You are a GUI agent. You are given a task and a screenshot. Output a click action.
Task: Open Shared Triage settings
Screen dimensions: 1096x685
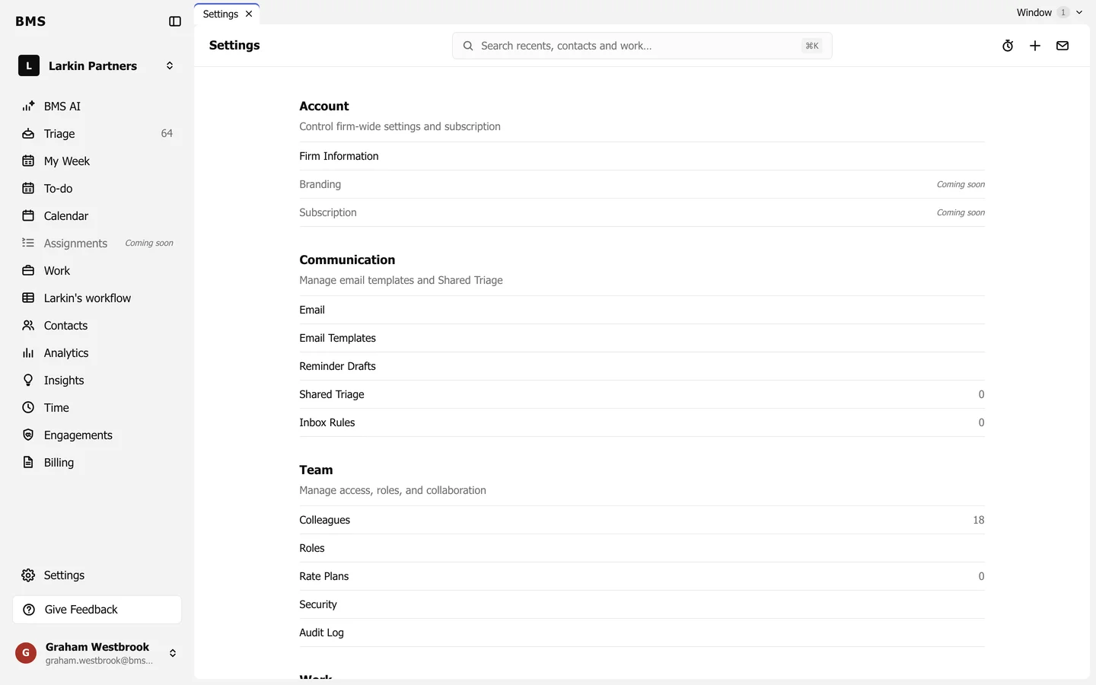coord(642,394)
